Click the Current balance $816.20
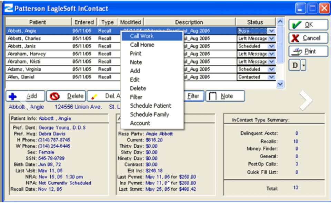 pyautogui.click(x=154, y=140)
